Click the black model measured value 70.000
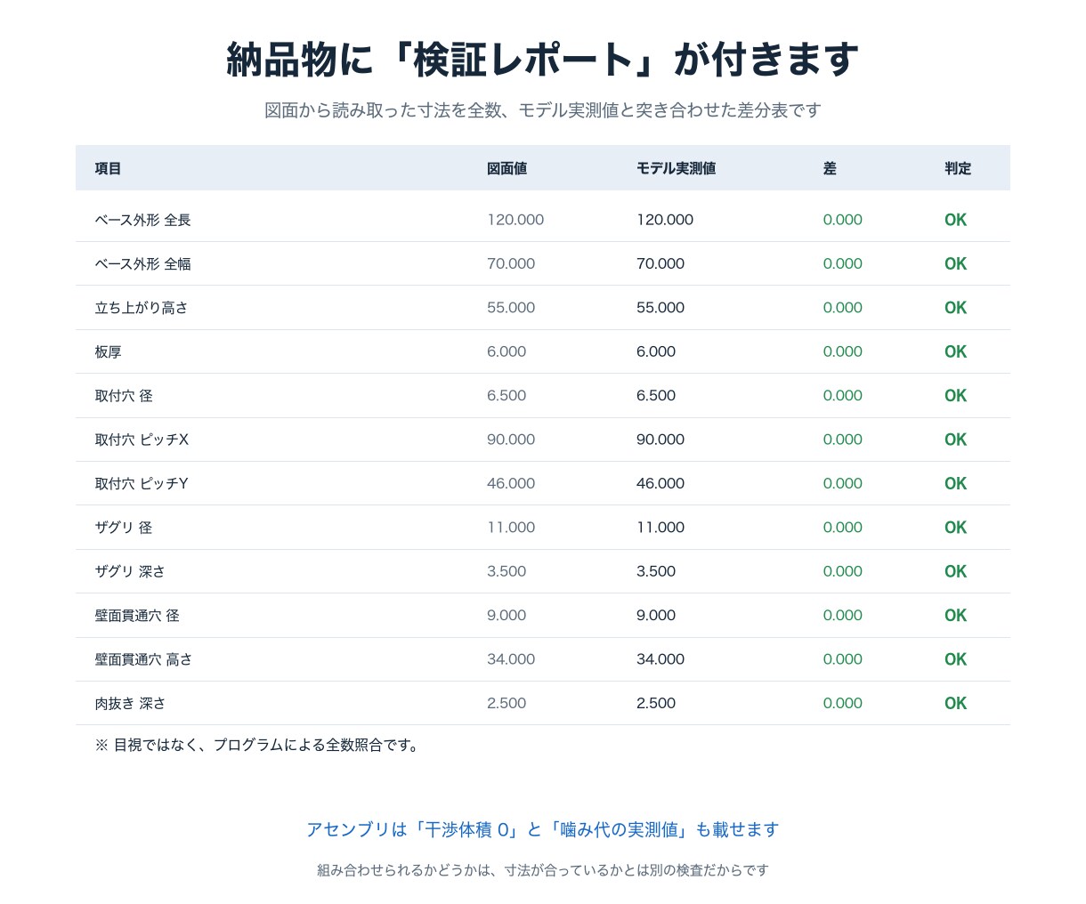This screenshot has width=1086, height=904. pos(661,263)
